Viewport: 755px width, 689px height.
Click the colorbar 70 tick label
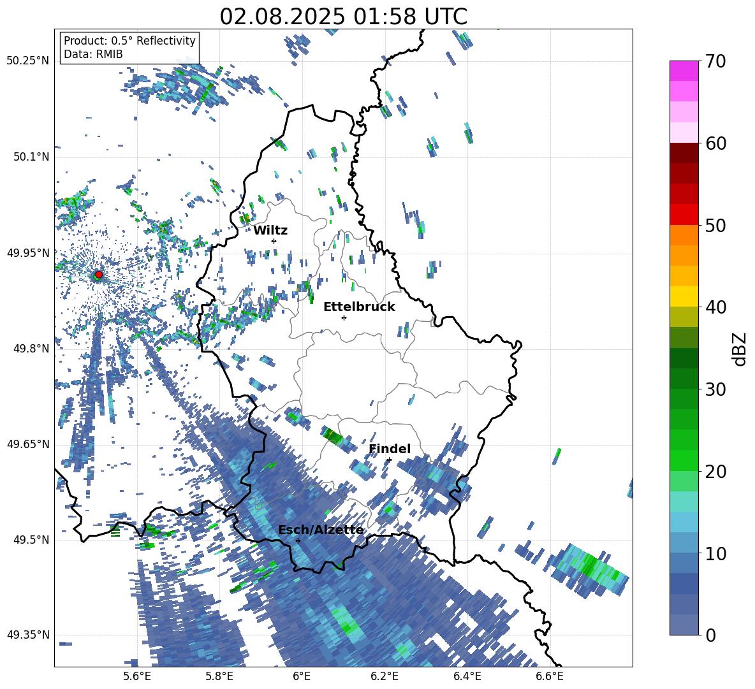[x=715, y=61]
